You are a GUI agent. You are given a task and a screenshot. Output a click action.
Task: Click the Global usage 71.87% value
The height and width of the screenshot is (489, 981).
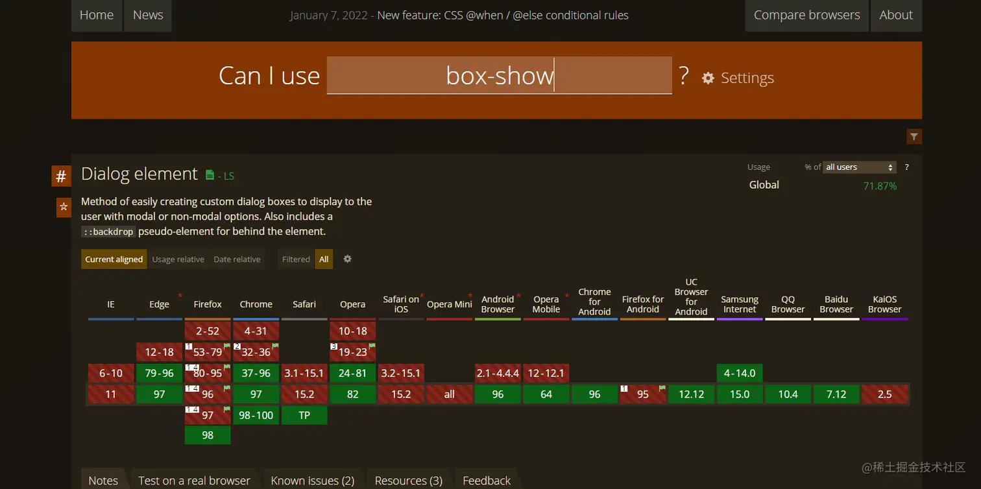click(880, 186)
